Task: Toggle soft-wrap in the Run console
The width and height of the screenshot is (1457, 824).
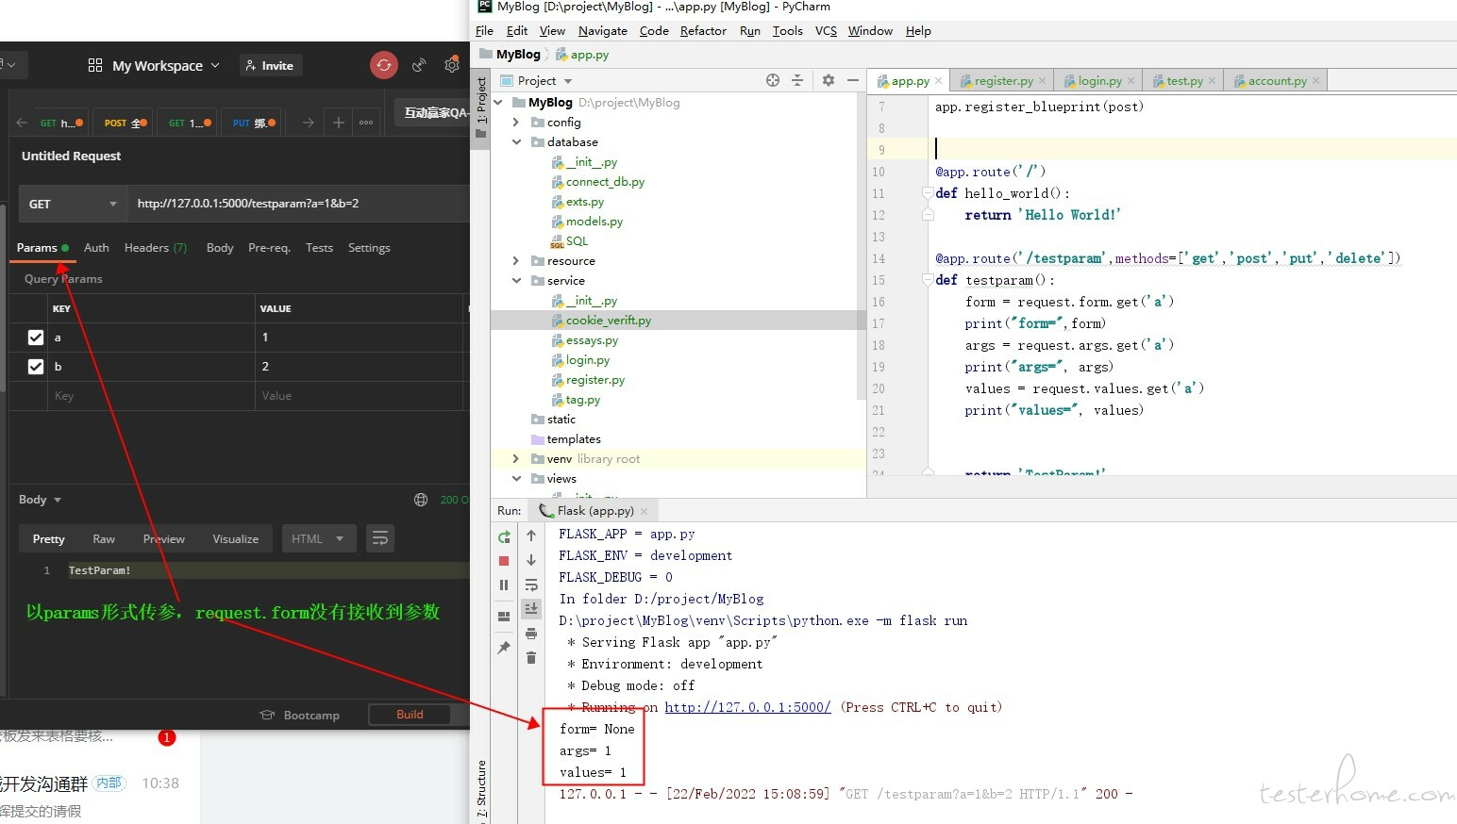Action: [x=531, y=585]
